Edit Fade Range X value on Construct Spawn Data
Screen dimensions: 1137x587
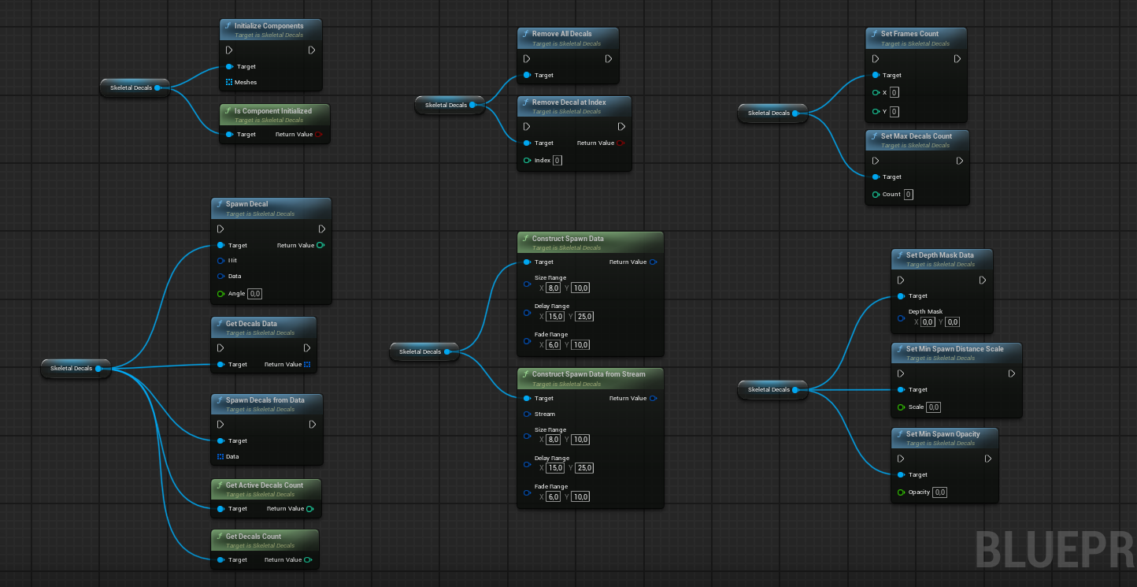[554, 344]
